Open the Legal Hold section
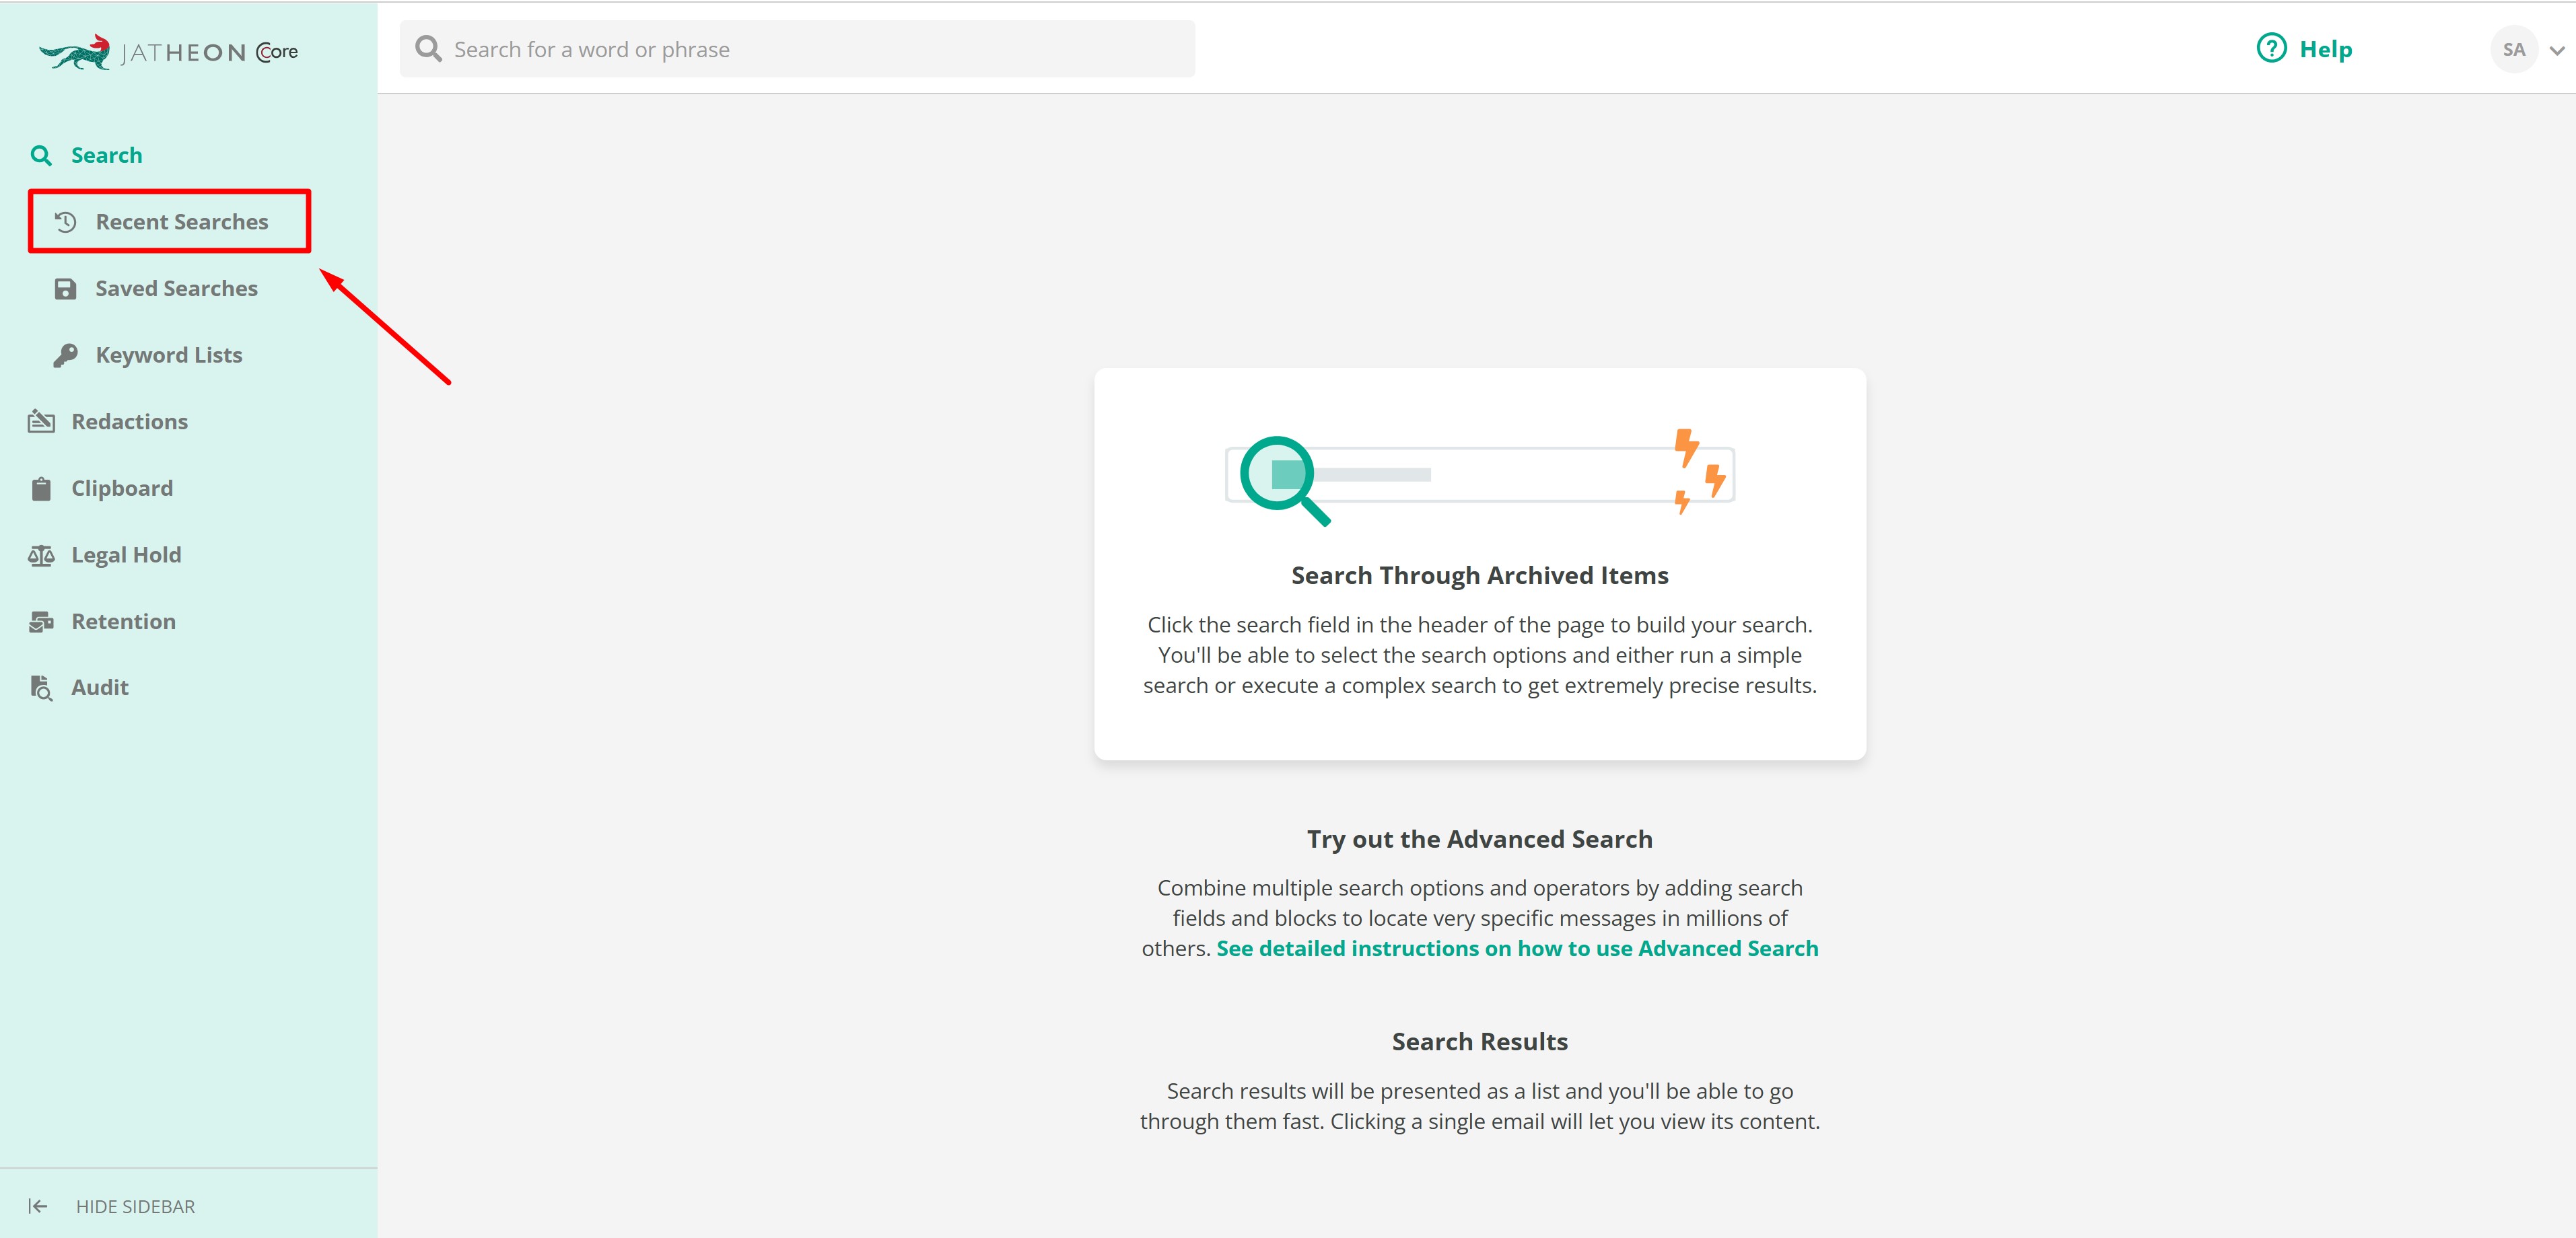This screenshot has height=1238, width=2576. [127, 554]
